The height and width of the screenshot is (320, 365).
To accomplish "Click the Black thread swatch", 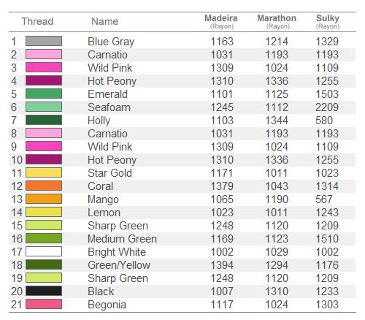I will pos(44,291).
